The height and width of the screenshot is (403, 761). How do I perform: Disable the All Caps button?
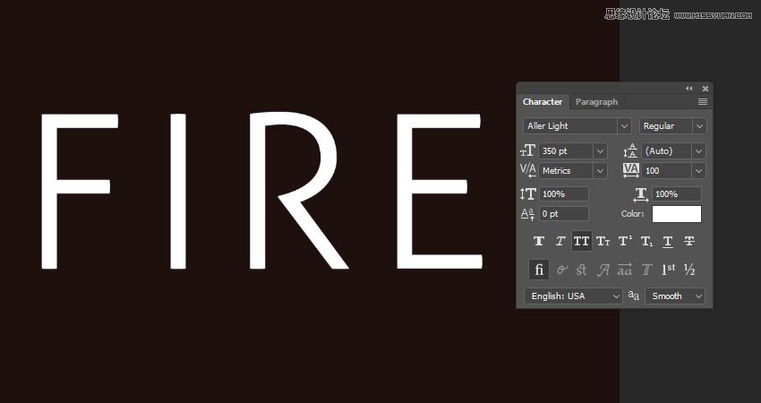tap(582, 241)
